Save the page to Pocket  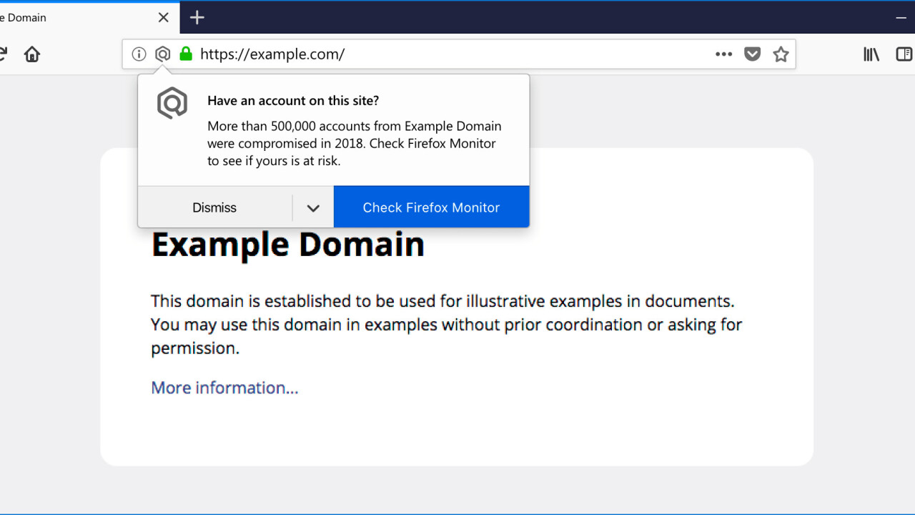click(x=752, y=54)
